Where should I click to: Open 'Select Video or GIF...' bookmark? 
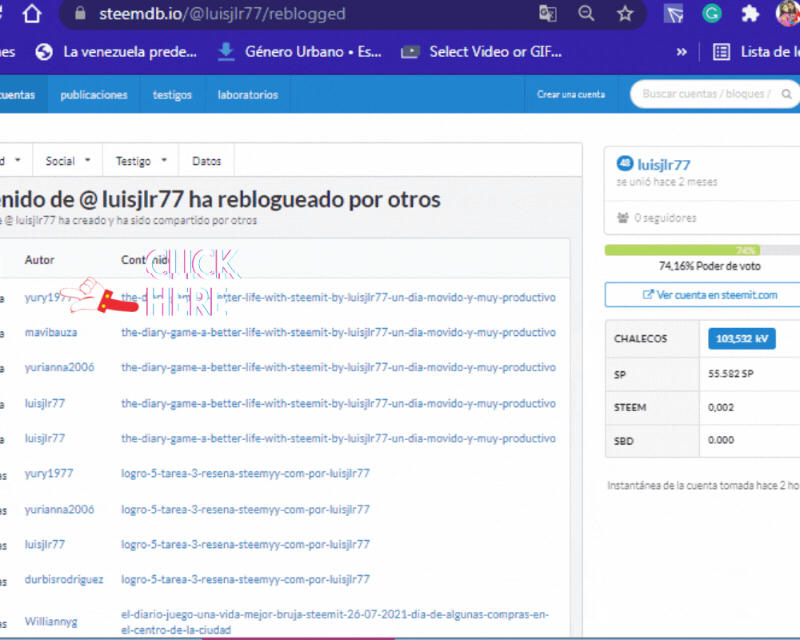click(481, 51)
